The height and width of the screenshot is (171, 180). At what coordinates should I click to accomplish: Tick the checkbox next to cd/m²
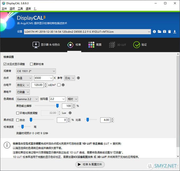[59, 85]
